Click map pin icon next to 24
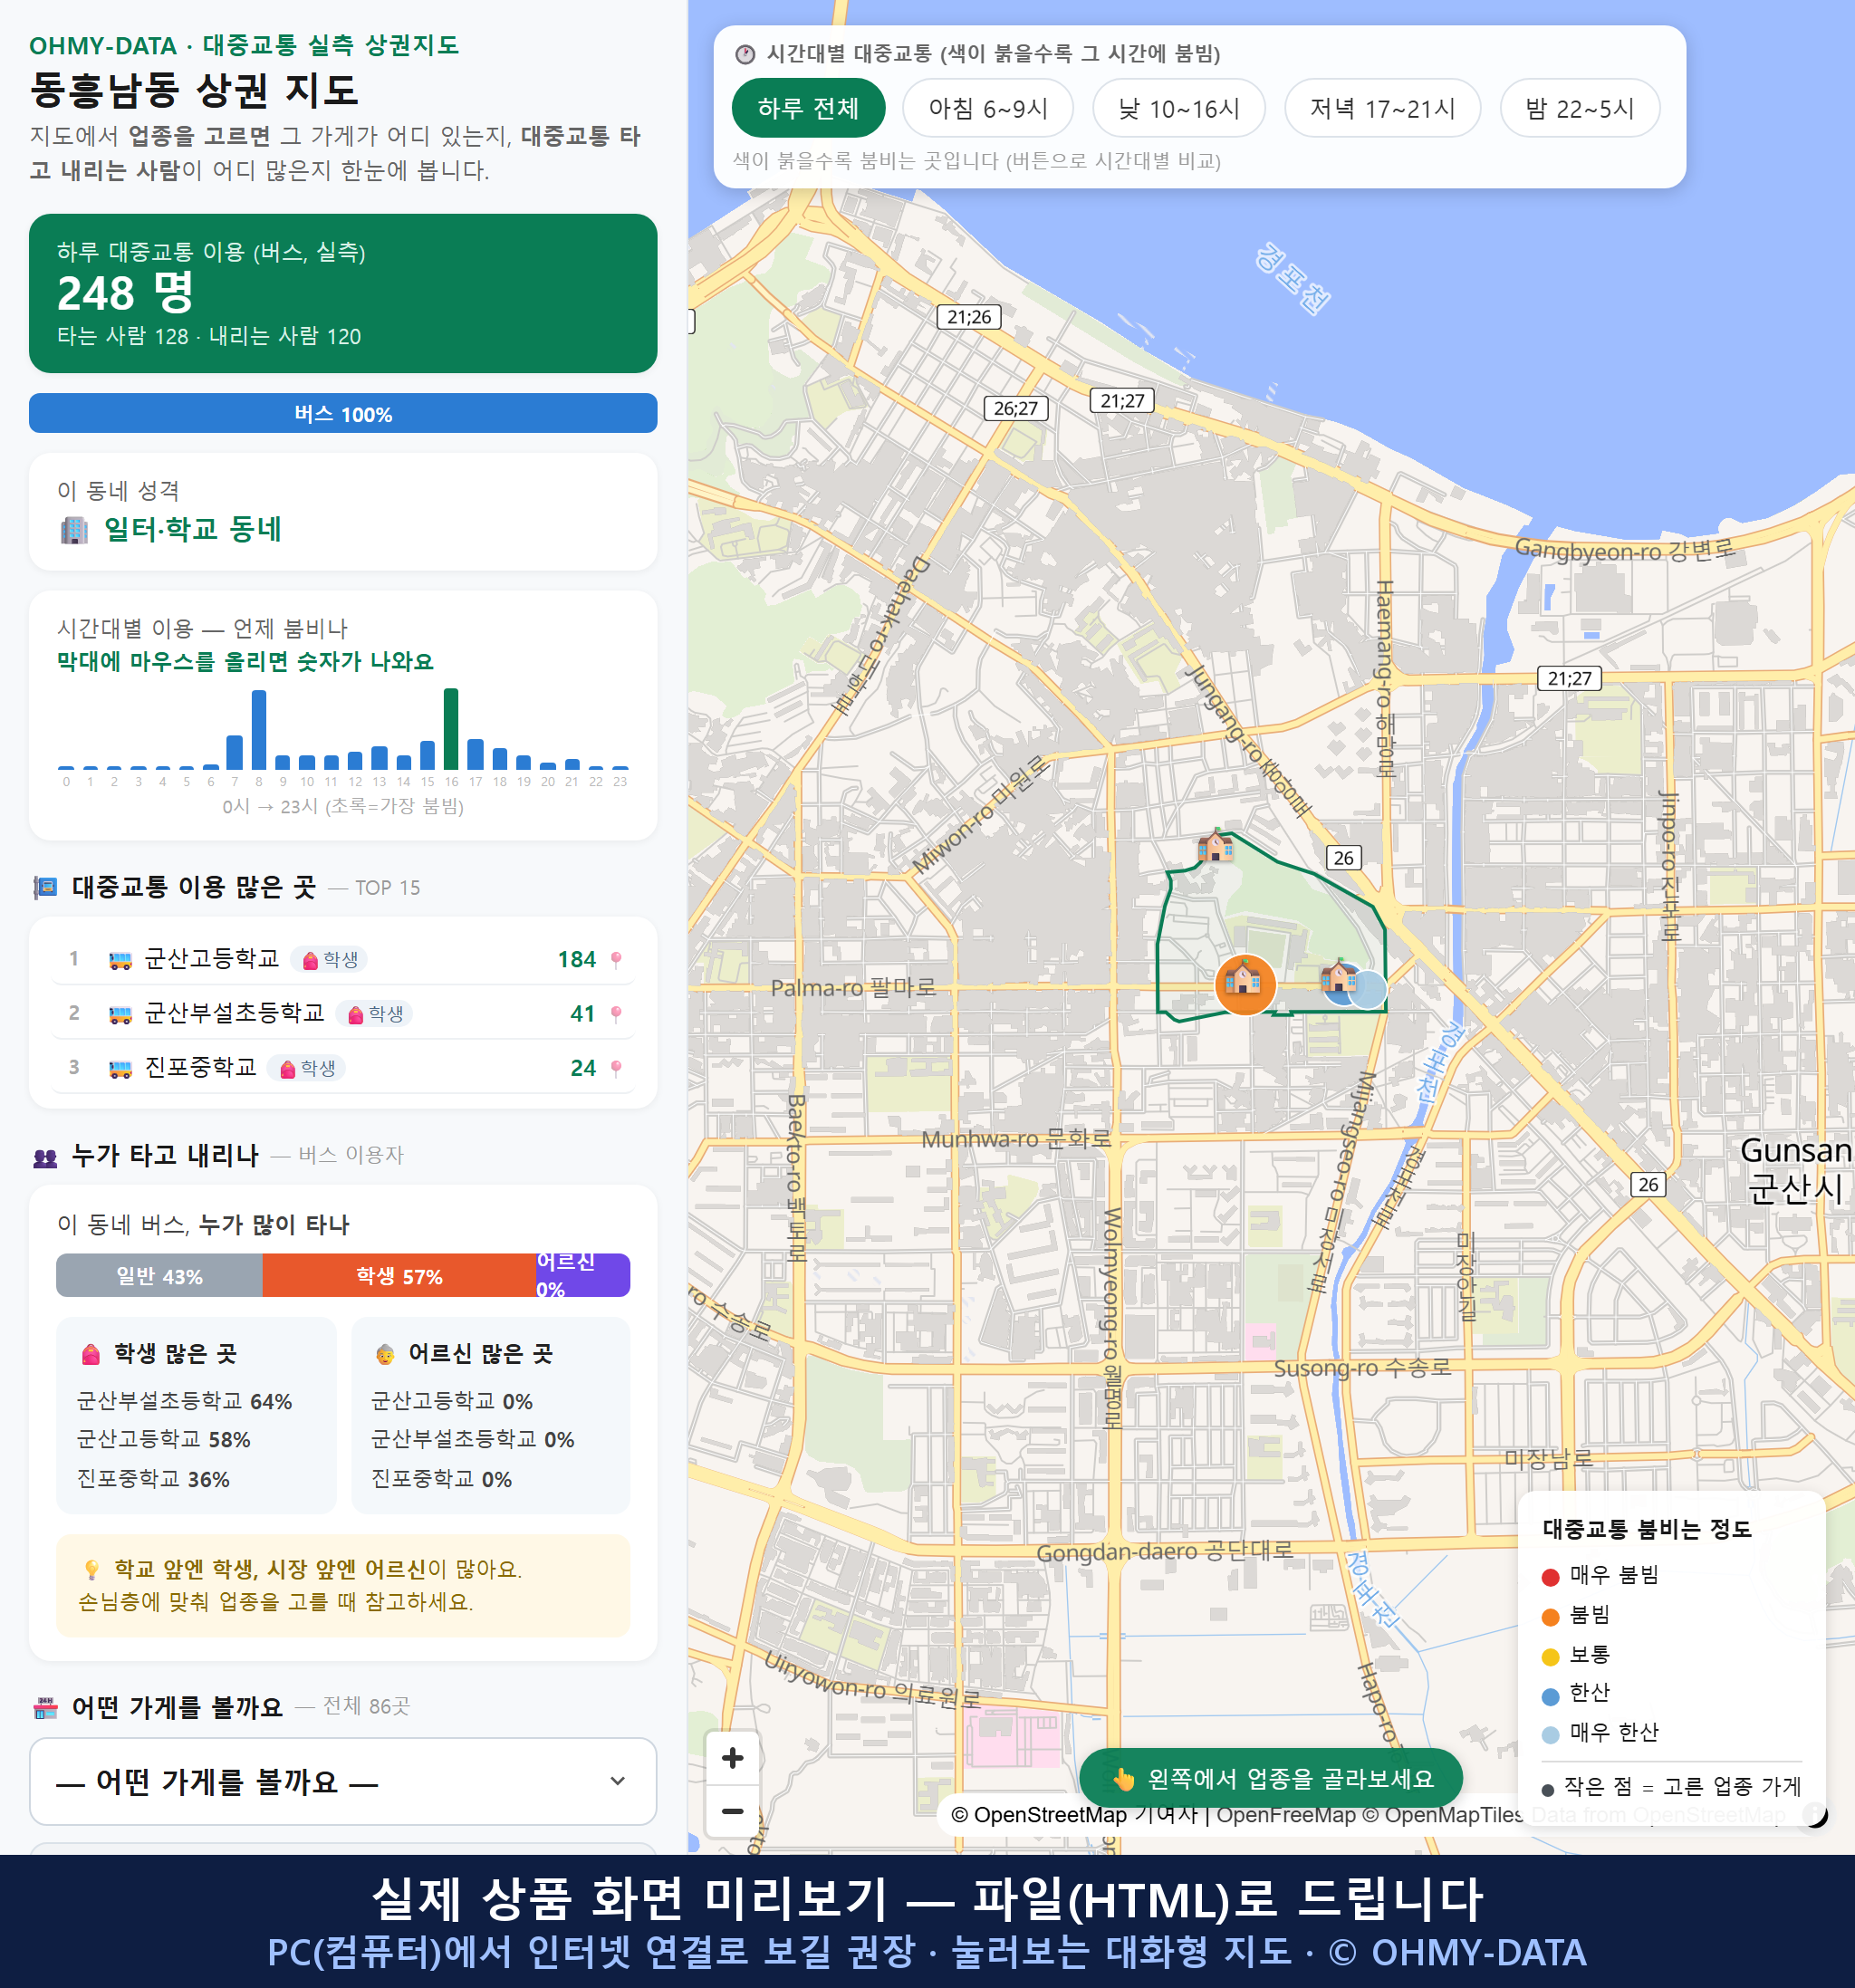The image size is (1855, 1988). coord(616,1068)
